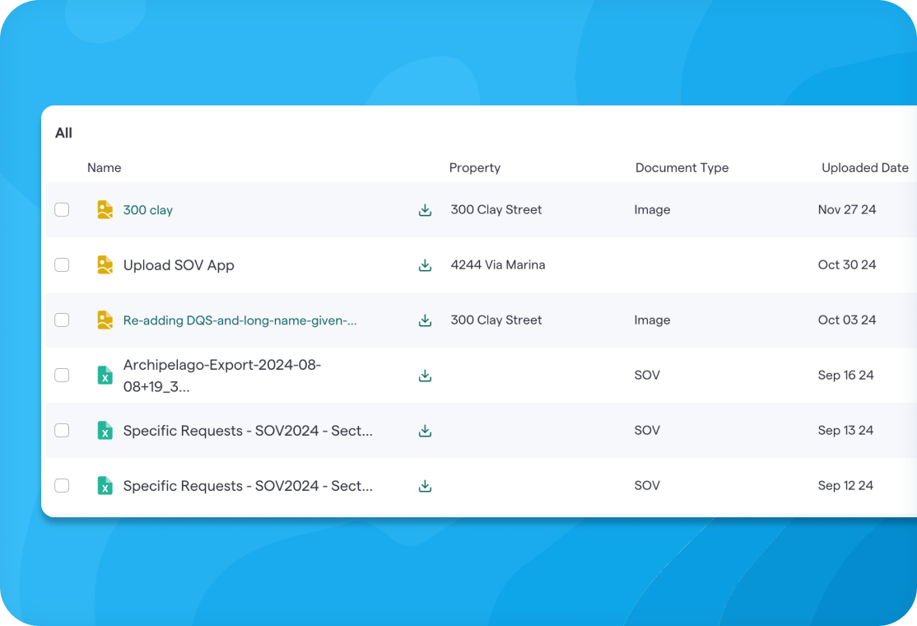Click the Name column header
The width and height of the screenshot is (917, 626).
[x=104, y=168]
